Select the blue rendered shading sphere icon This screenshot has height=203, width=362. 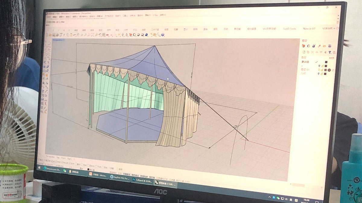tap(146, 35)
